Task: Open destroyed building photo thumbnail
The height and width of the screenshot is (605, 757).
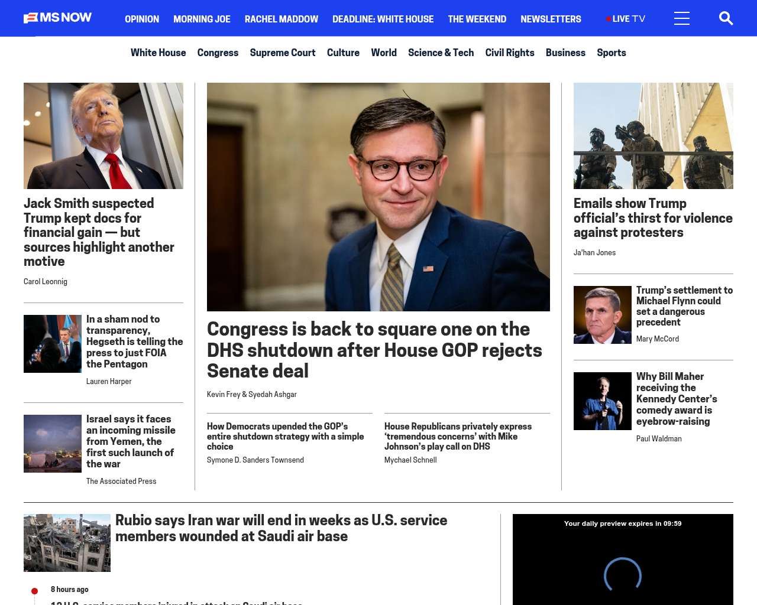Action: tap(67, 543)
